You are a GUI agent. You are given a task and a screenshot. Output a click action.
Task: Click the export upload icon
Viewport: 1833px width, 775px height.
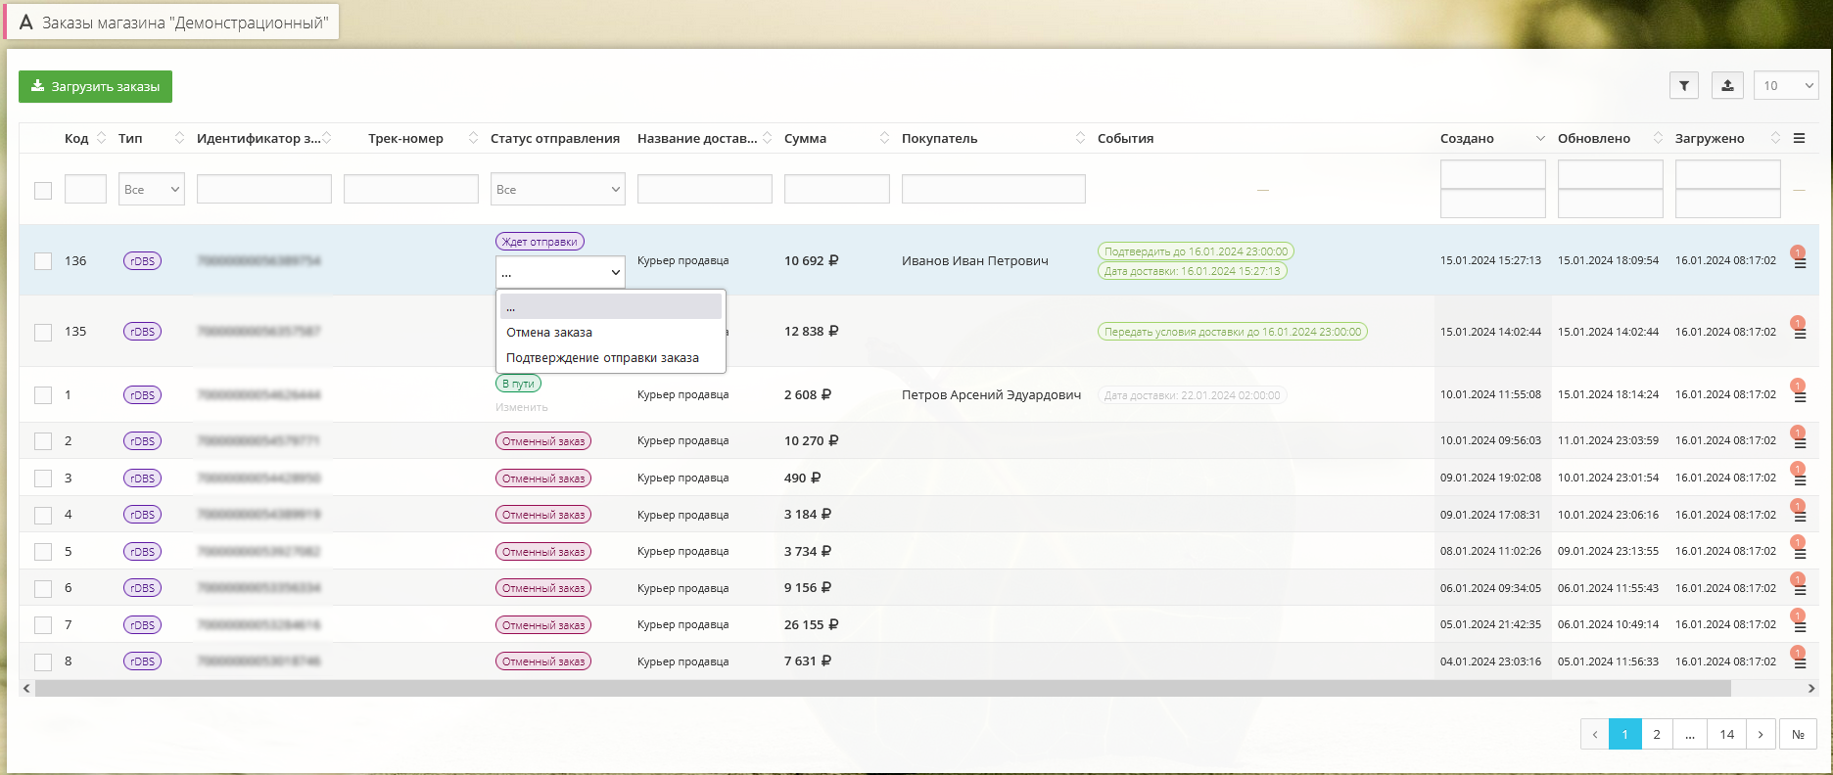[x=1727, y=86]
